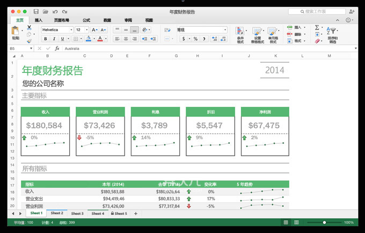The width and height of the screenshot is (365, 233).
Task: Click the Paste (粘贴) clipboard icon
Action: tap(15, 32)
